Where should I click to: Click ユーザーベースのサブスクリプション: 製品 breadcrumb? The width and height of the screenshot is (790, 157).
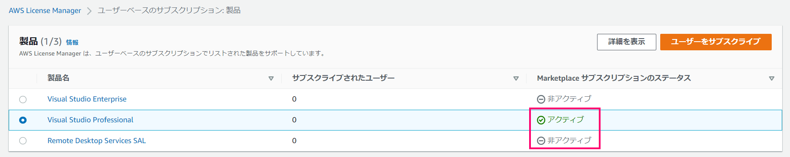[x=169, y=10]
